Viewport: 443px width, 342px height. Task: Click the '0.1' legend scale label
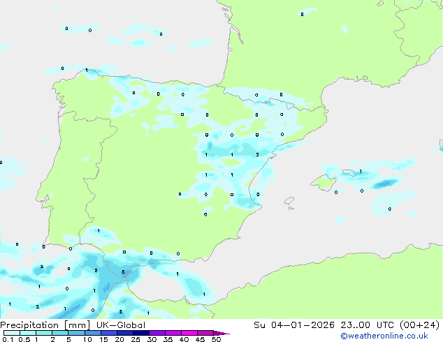(x=8, y=339)
